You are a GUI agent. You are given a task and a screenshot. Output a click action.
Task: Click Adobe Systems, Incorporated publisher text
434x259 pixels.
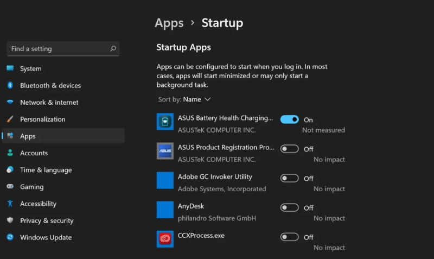click(x=222, y=189)
